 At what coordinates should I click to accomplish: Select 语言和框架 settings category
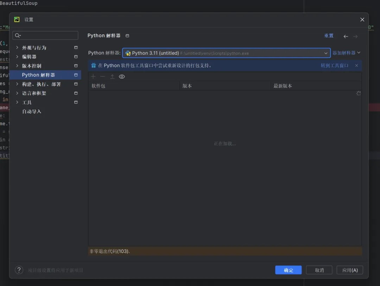(x=34, y=93)
